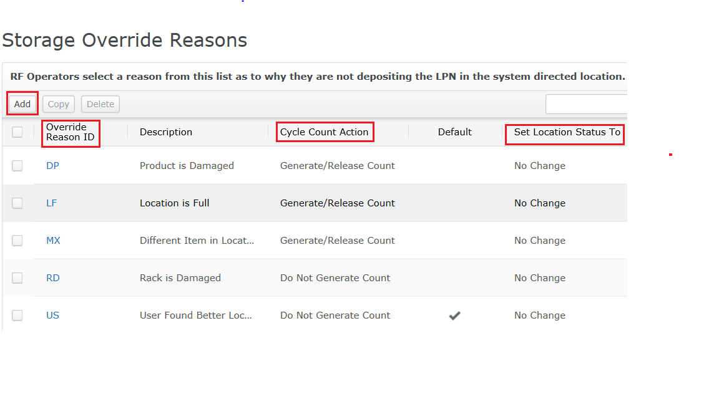Toggle the select-all header checkbox

17,132
